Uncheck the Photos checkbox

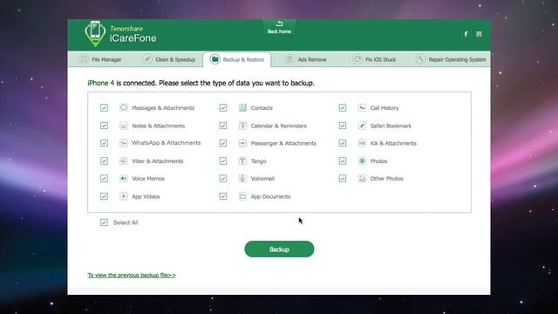343,160
